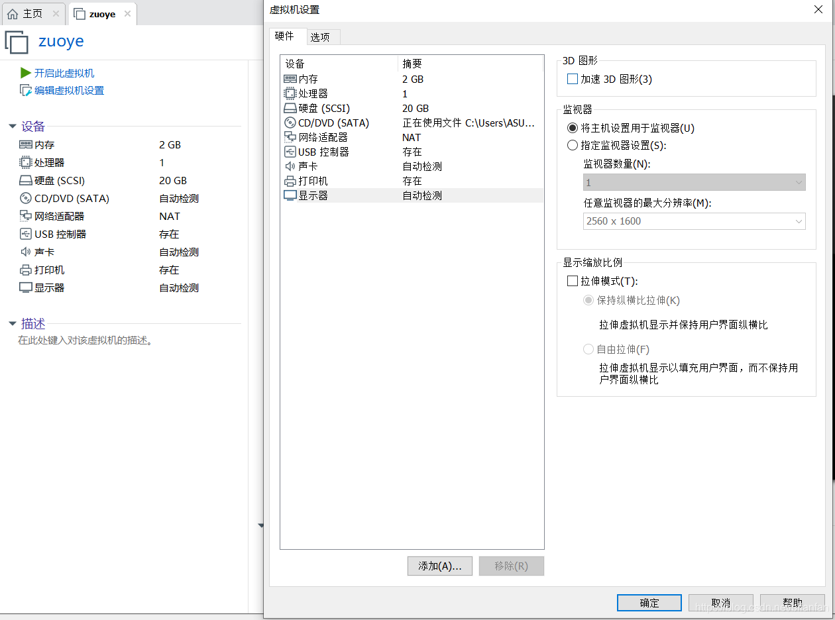Close the 主页 tab
Image resolution: width=835 pixels, height=620 pixels.
coord(56,13)
